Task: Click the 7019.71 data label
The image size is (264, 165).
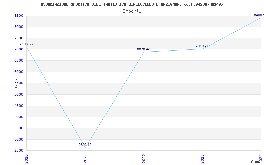Action: (x=202, y=46)
